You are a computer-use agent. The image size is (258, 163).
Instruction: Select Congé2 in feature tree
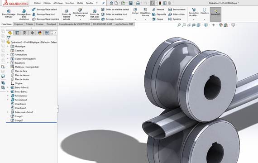click(17, 120)
